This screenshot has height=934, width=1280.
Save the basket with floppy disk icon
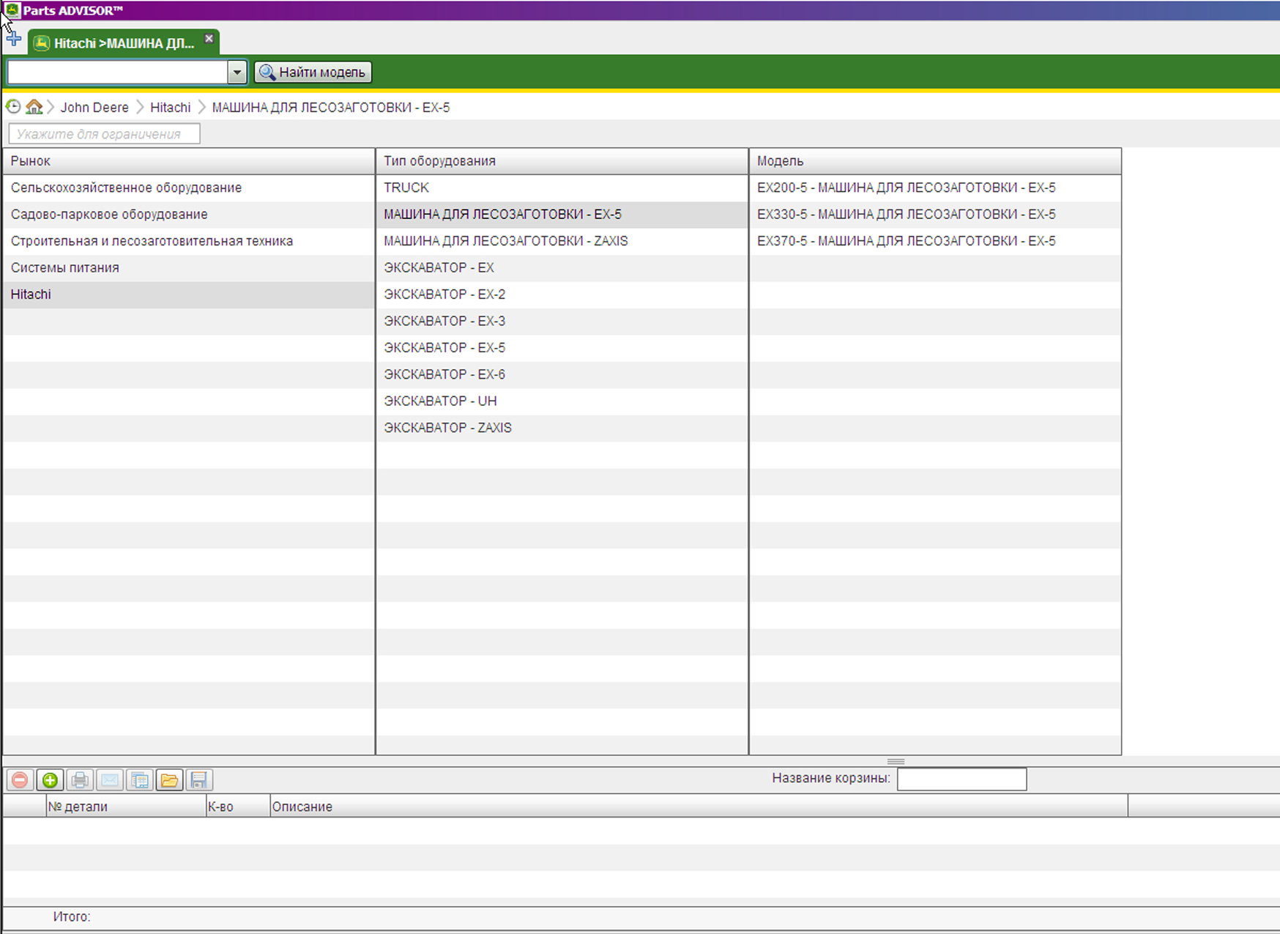[x=198, y=780]
